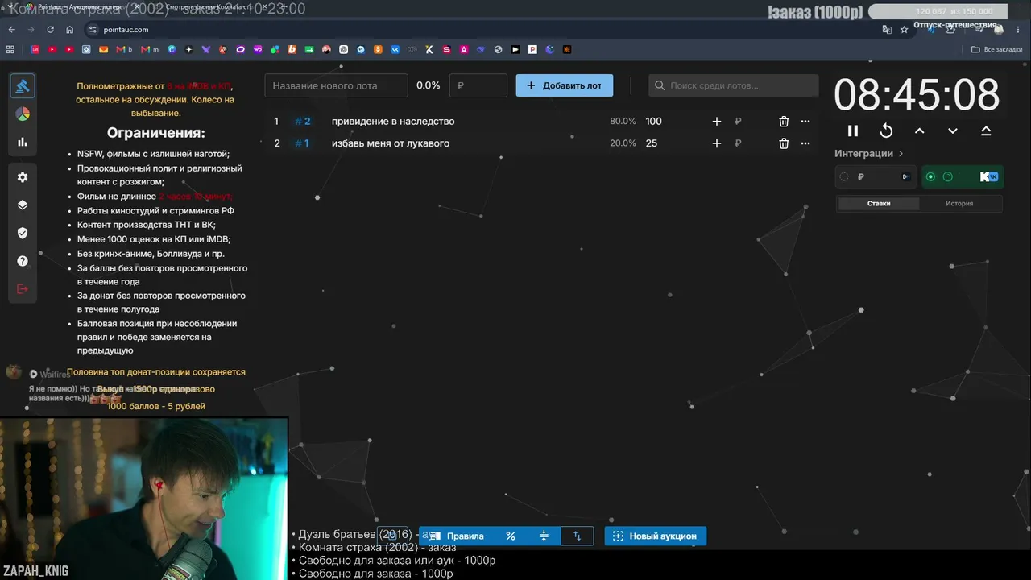Open the VK bookmark in bookmarks bar
Image resolution: width=1031 pixels, height=580 pixels.
395,49
